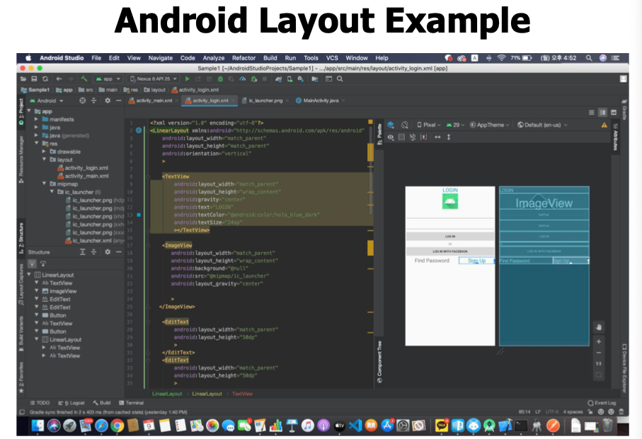Open the Default (en-us) locale dropdown
Screen dimensions: 642x439
(542, 125)
